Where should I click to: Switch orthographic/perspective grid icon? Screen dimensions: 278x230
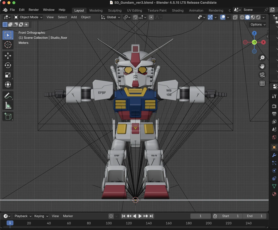click(x=262, y=83)
